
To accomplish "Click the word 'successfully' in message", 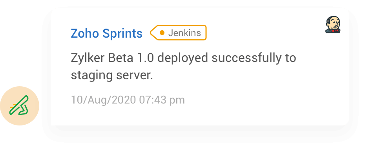I will click(246, 58).
